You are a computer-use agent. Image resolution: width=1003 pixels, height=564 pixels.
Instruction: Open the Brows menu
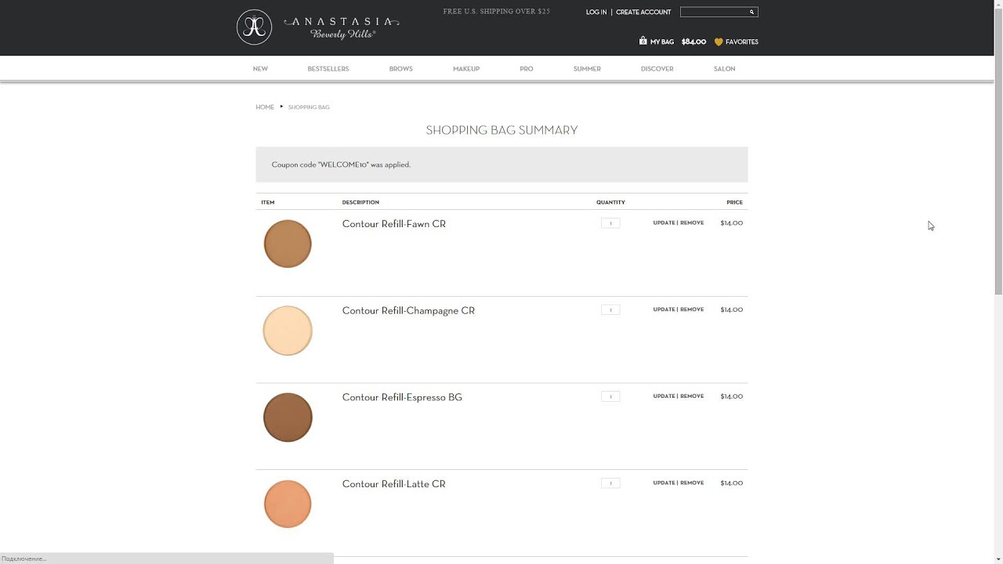[400, 69]
